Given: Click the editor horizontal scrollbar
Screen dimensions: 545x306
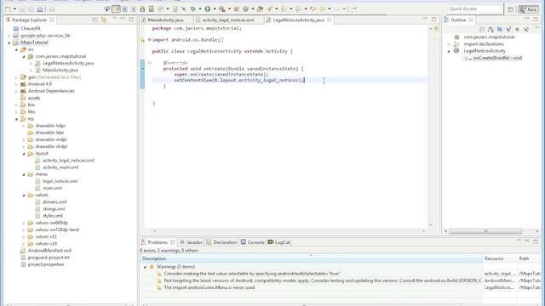Looking at the screenshot, I should coord(290,231).
